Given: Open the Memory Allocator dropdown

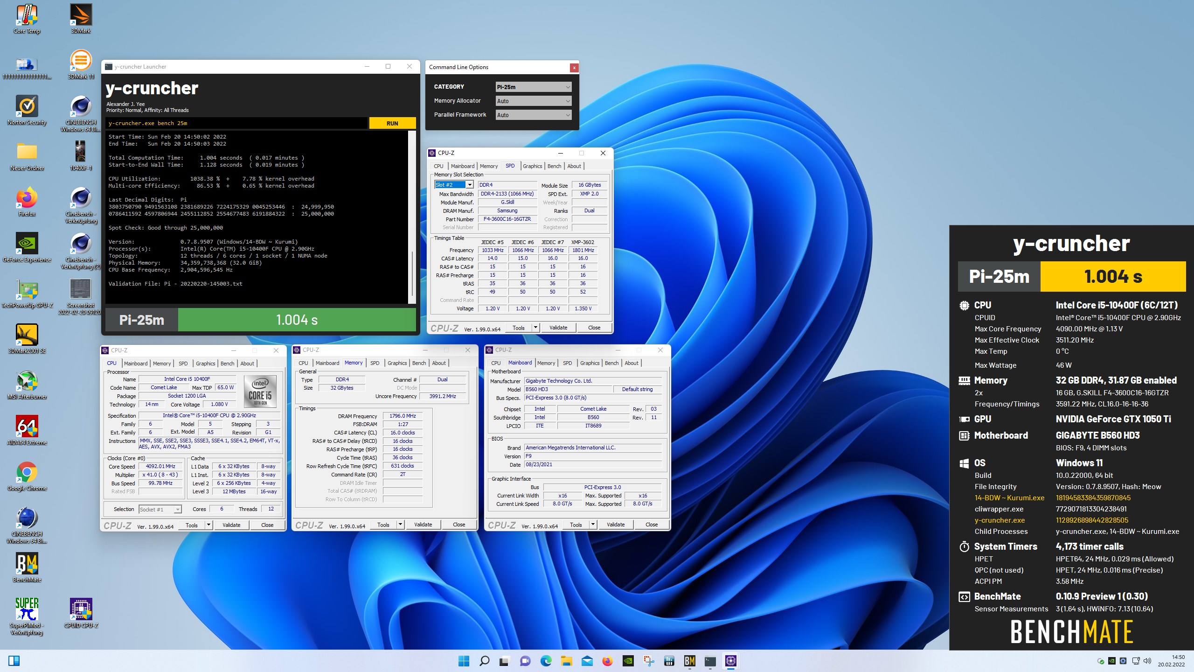Looking at the screenshot, I should pyautogui.click(x=534, y=101).
